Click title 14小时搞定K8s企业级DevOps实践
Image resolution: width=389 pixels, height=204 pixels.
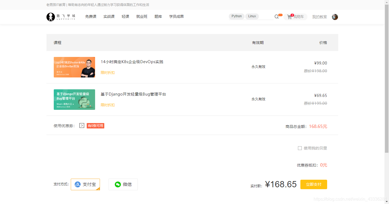[132, 62]
